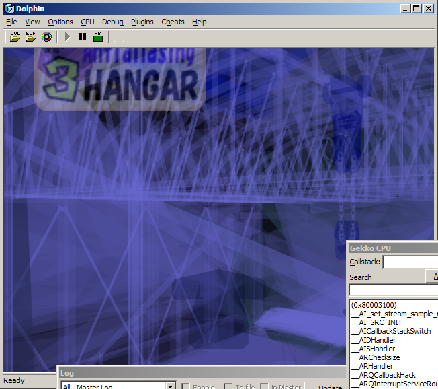This screenshot has width=438, height=389.
Task: Select __AI_set_stream_sample entry in list
Action: pos(394,314)
